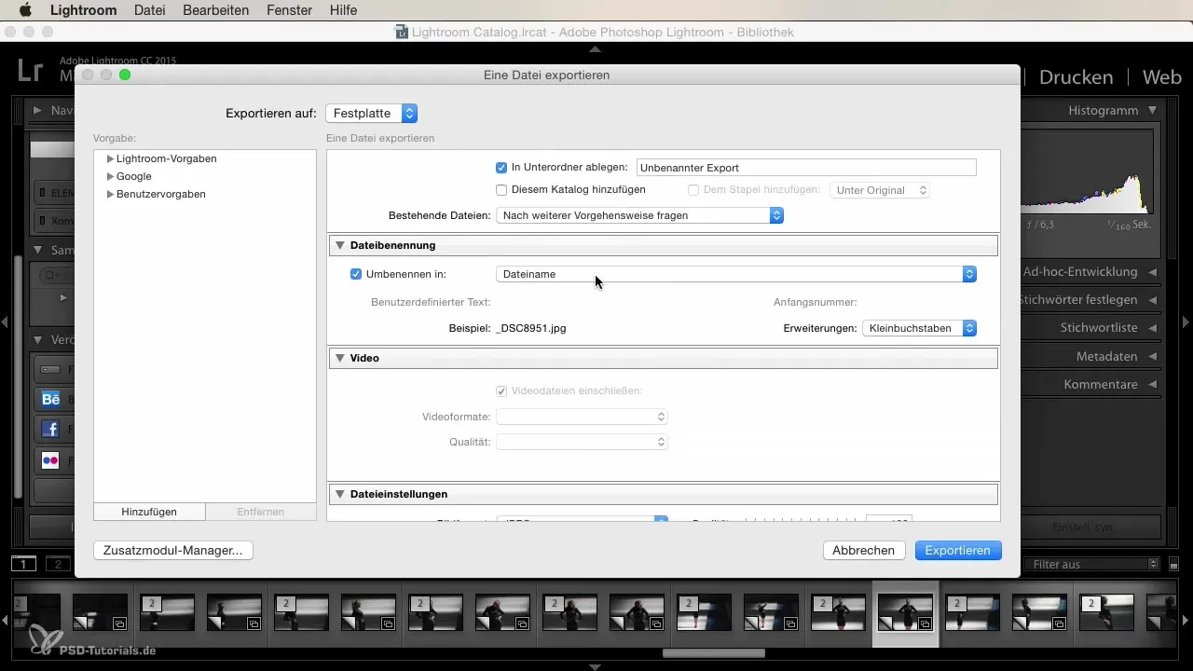The height and width of the screenshot is (671, 1193).
Task: Collapse the Video section
Action: click(340, 358)
